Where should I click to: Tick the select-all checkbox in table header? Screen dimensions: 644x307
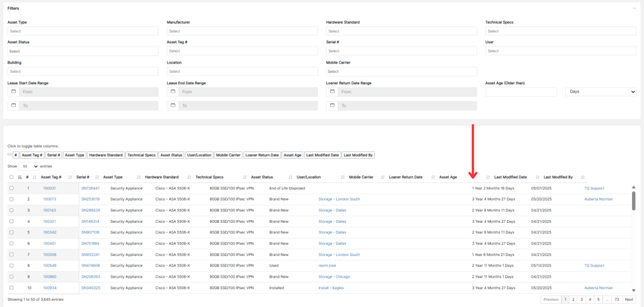coord(11,177)
